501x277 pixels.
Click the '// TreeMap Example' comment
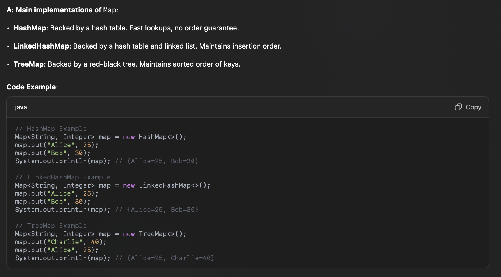click(x=51, y=226)
